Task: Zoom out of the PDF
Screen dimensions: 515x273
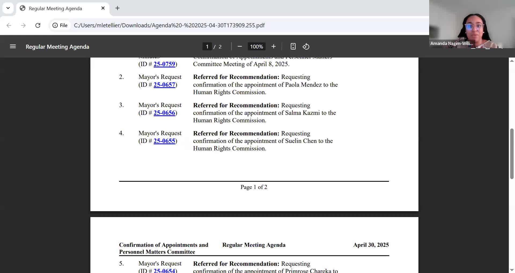Action: 240,47
